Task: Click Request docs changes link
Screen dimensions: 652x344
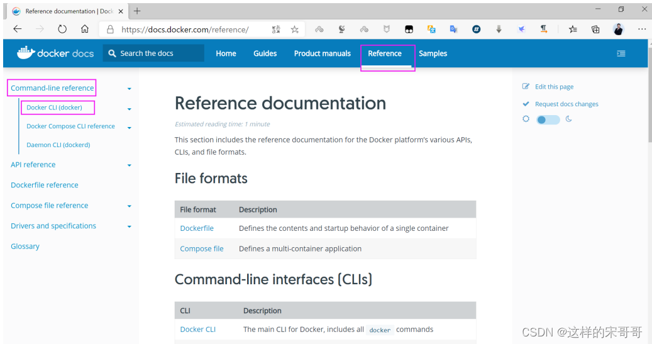Action: pos(566,104)
